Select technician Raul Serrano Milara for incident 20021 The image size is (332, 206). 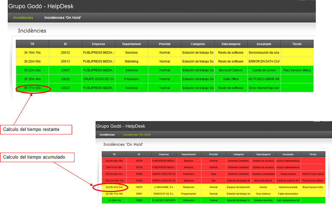click(297, 70)
